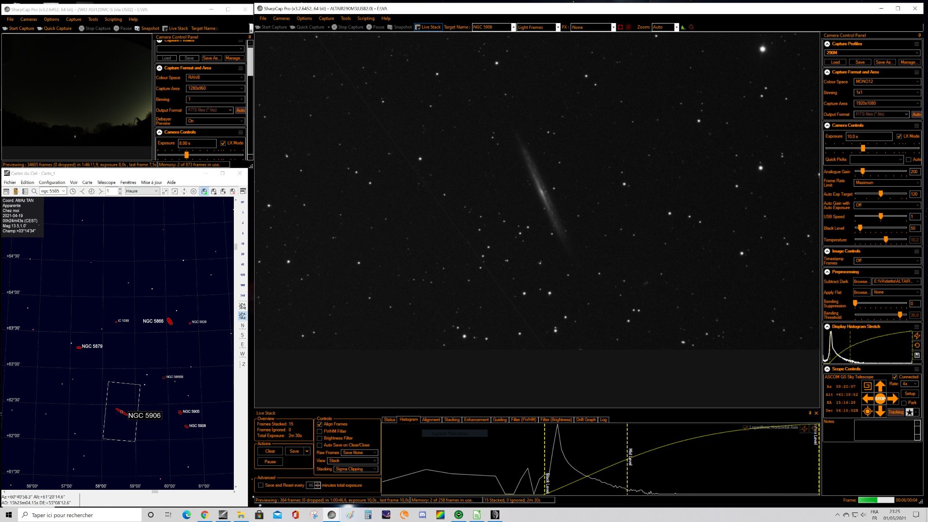Screen dimensions: 928x522
Task: Open the Stacking Sigma Clipping dropdown
Action: coord(356,469)
